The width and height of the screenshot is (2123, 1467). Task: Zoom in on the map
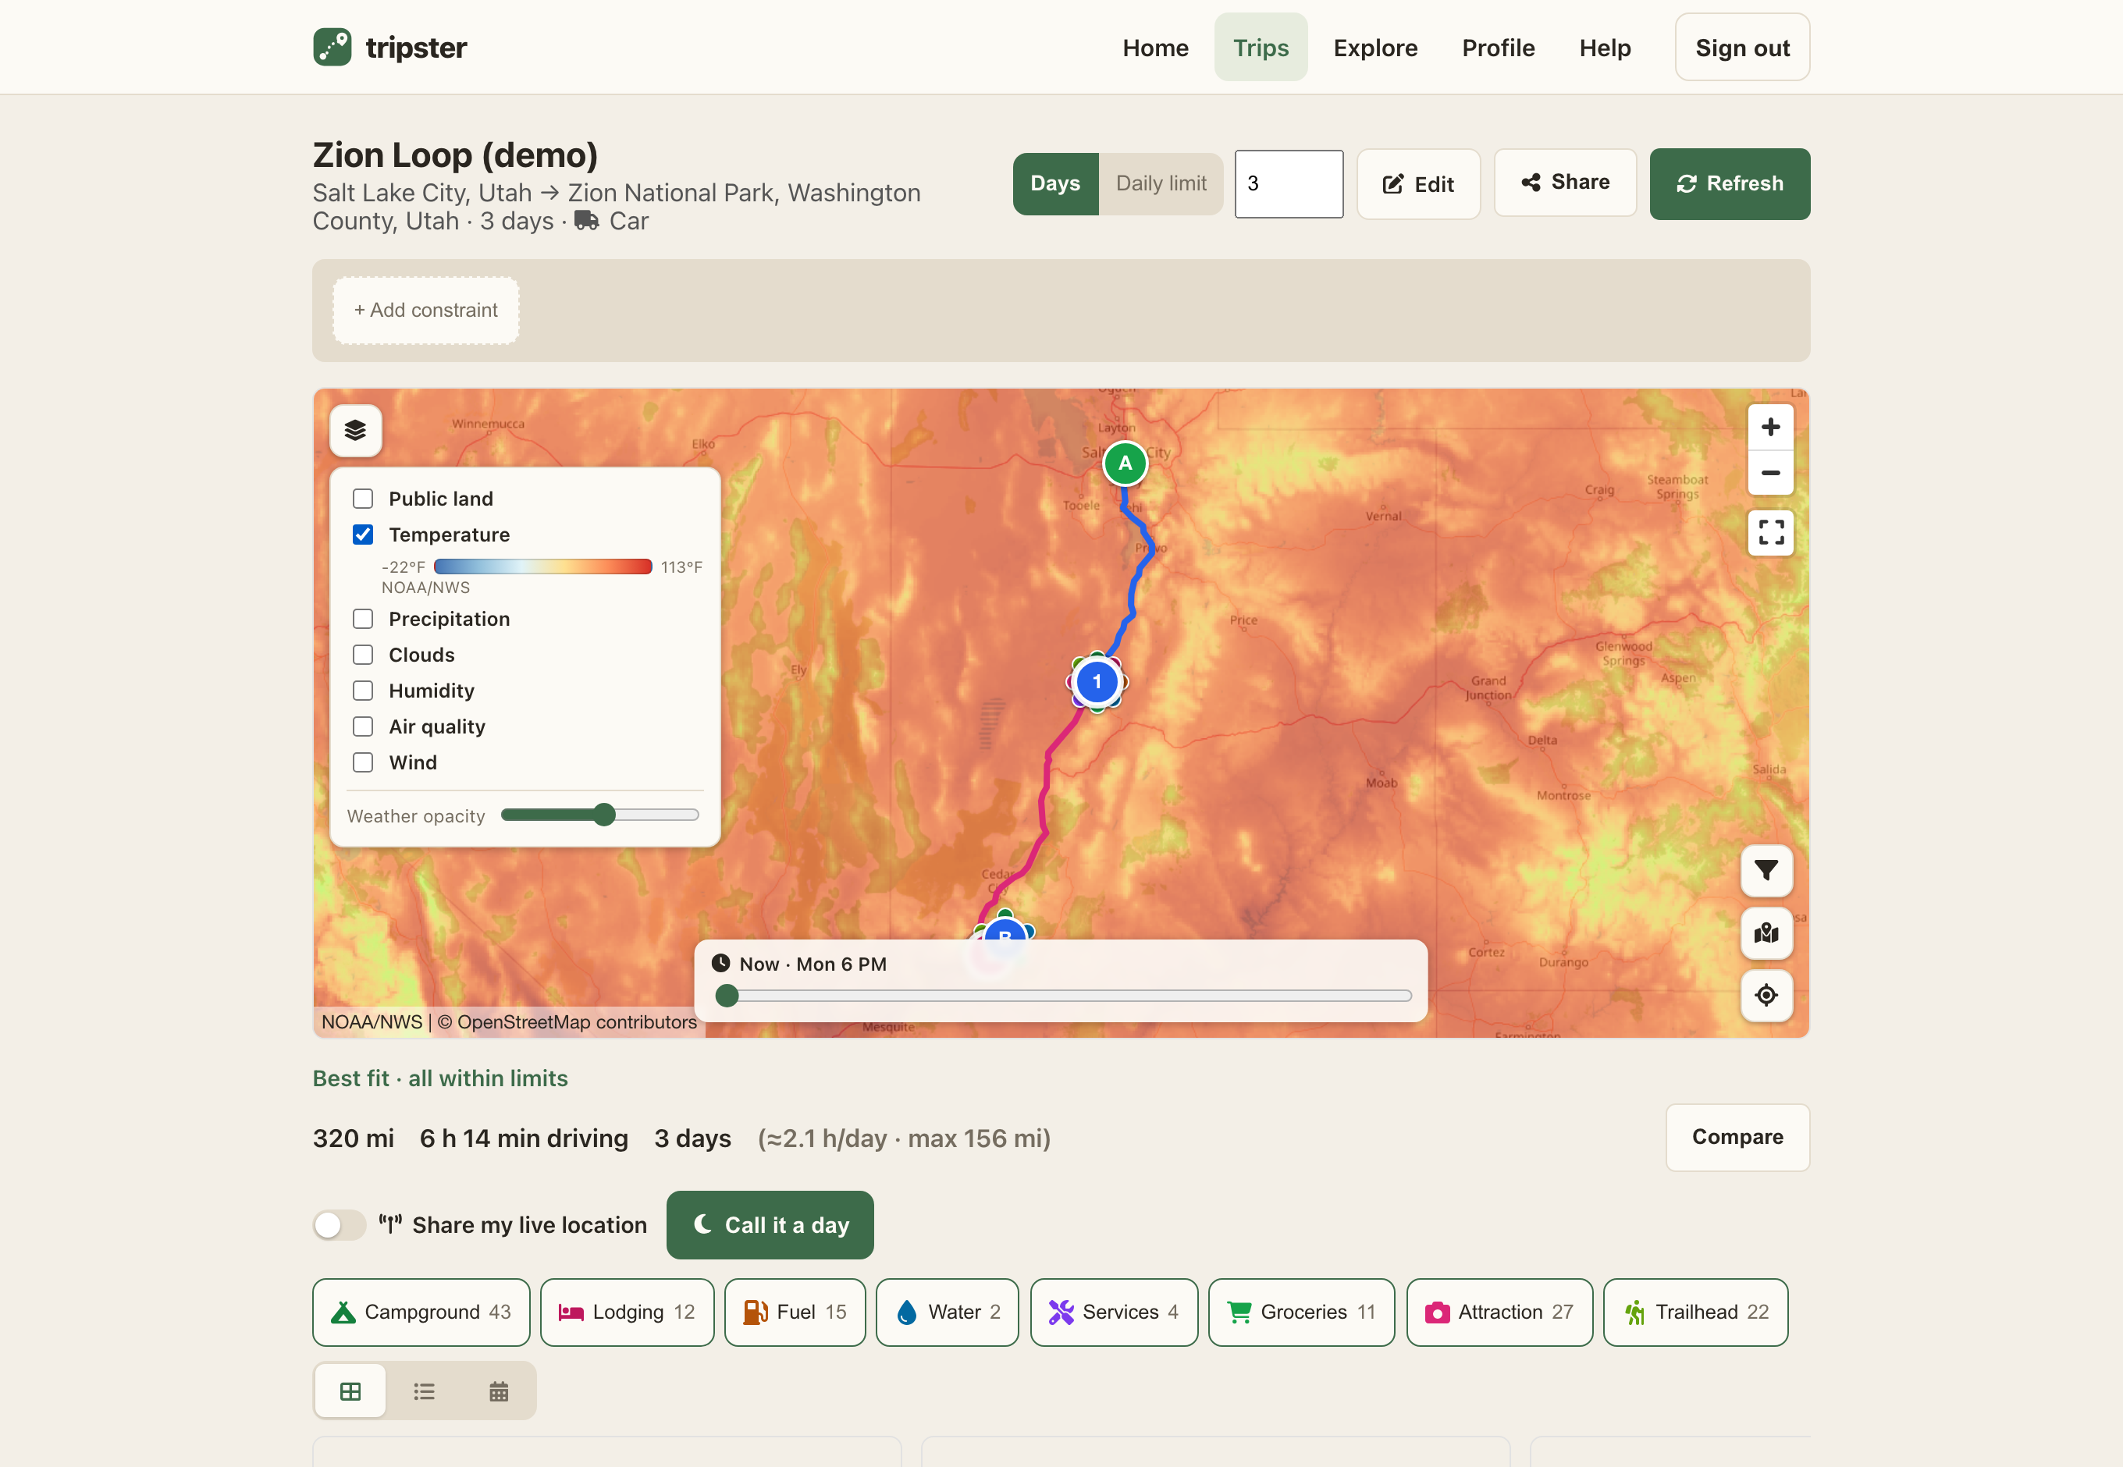coord(1770,428)
